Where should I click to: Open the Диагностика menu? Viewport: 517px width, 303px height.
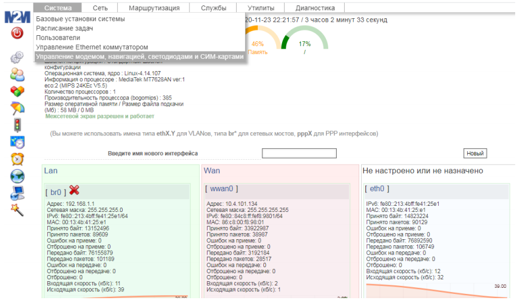click(x=315, y=8)
